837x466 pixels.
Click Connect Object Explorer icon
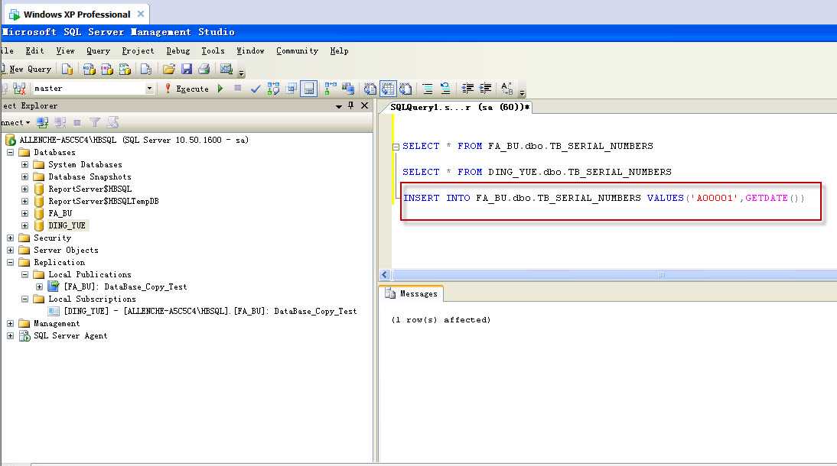tap(42, 123)
